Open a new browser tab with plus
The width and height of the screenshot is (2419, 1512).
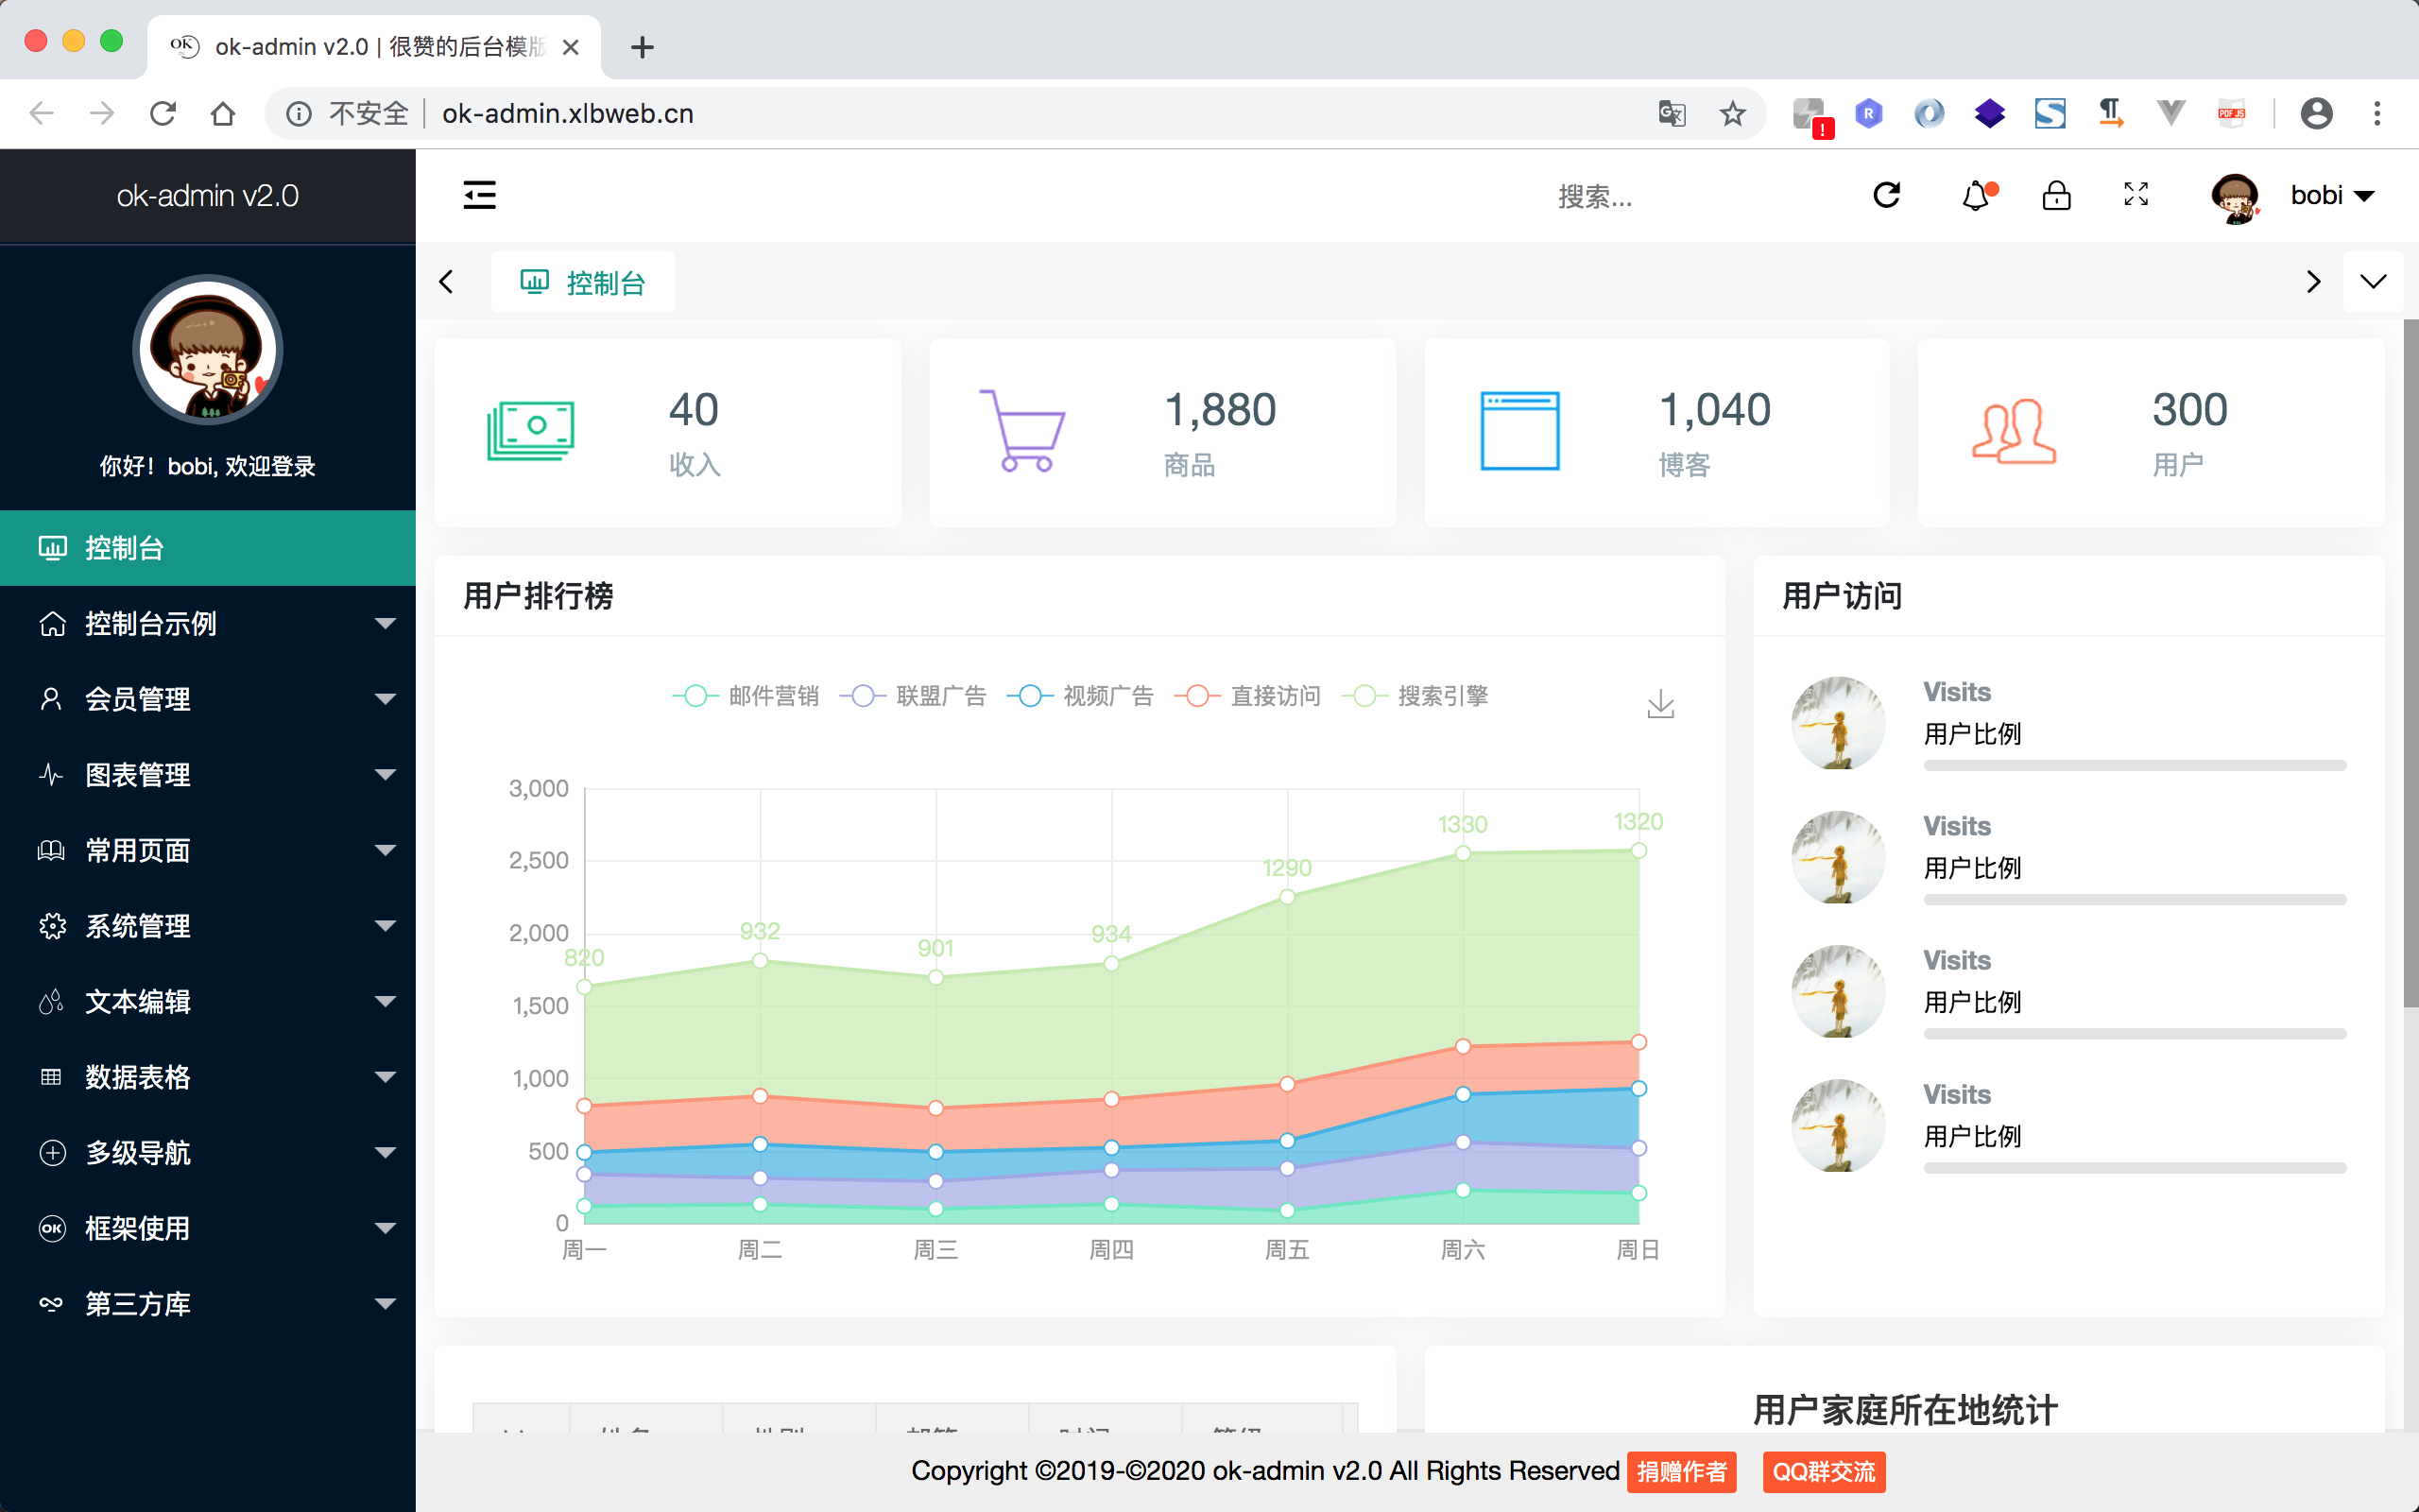[642, 47]
